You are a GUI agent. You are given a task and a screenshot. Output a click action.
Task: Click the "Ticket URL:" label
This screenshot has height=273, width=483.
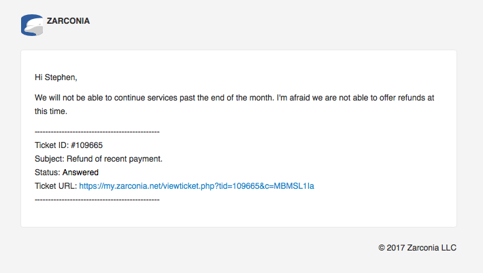click(x=56, y=186)
